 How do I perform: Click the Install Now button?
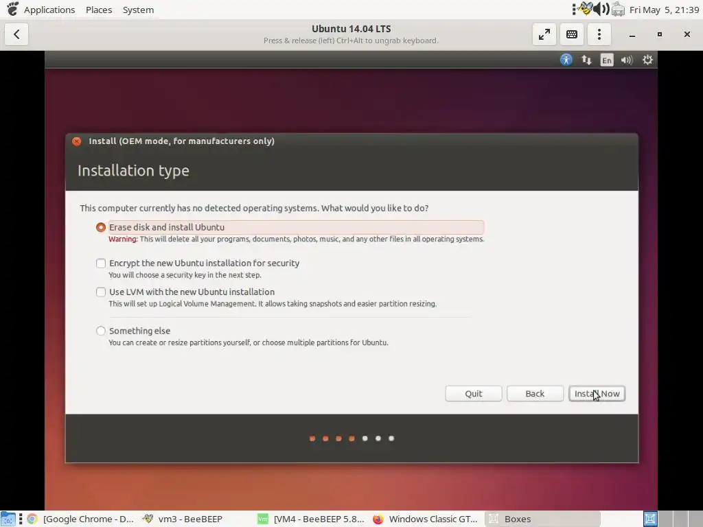tap(597, 393)
